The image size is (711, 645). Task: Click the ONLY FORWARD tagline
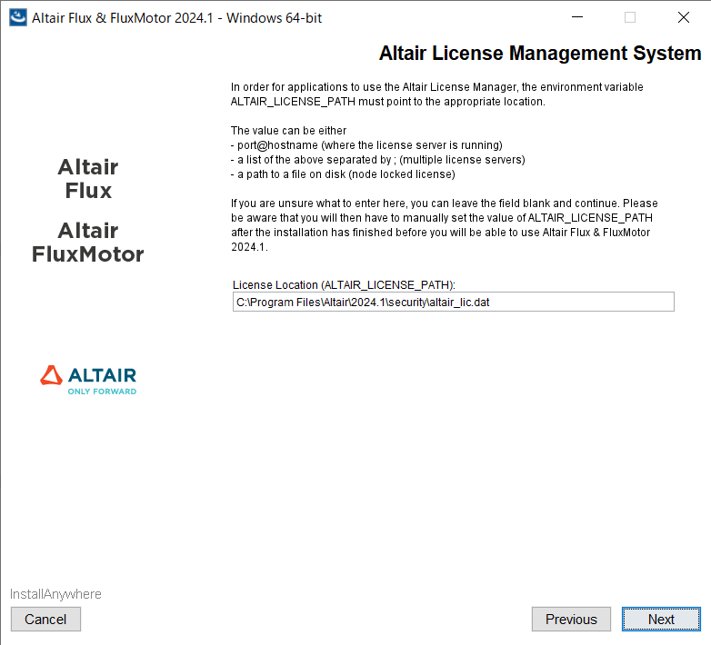tap(102, 392)
